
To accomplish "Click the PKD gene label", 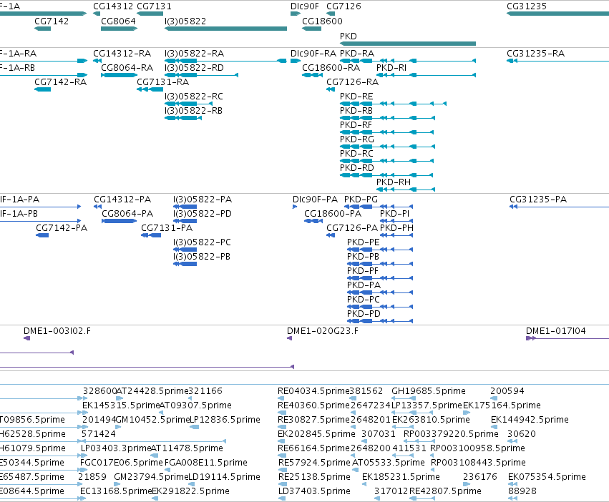I will (x=348, y=36).
